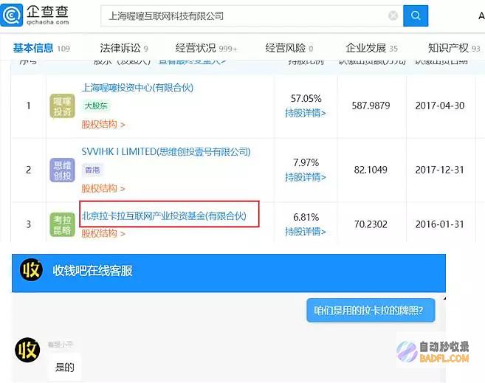Click the 是的 reply message
The height and width of the screenshot is (383, 485).
click(x=65, y=368)
